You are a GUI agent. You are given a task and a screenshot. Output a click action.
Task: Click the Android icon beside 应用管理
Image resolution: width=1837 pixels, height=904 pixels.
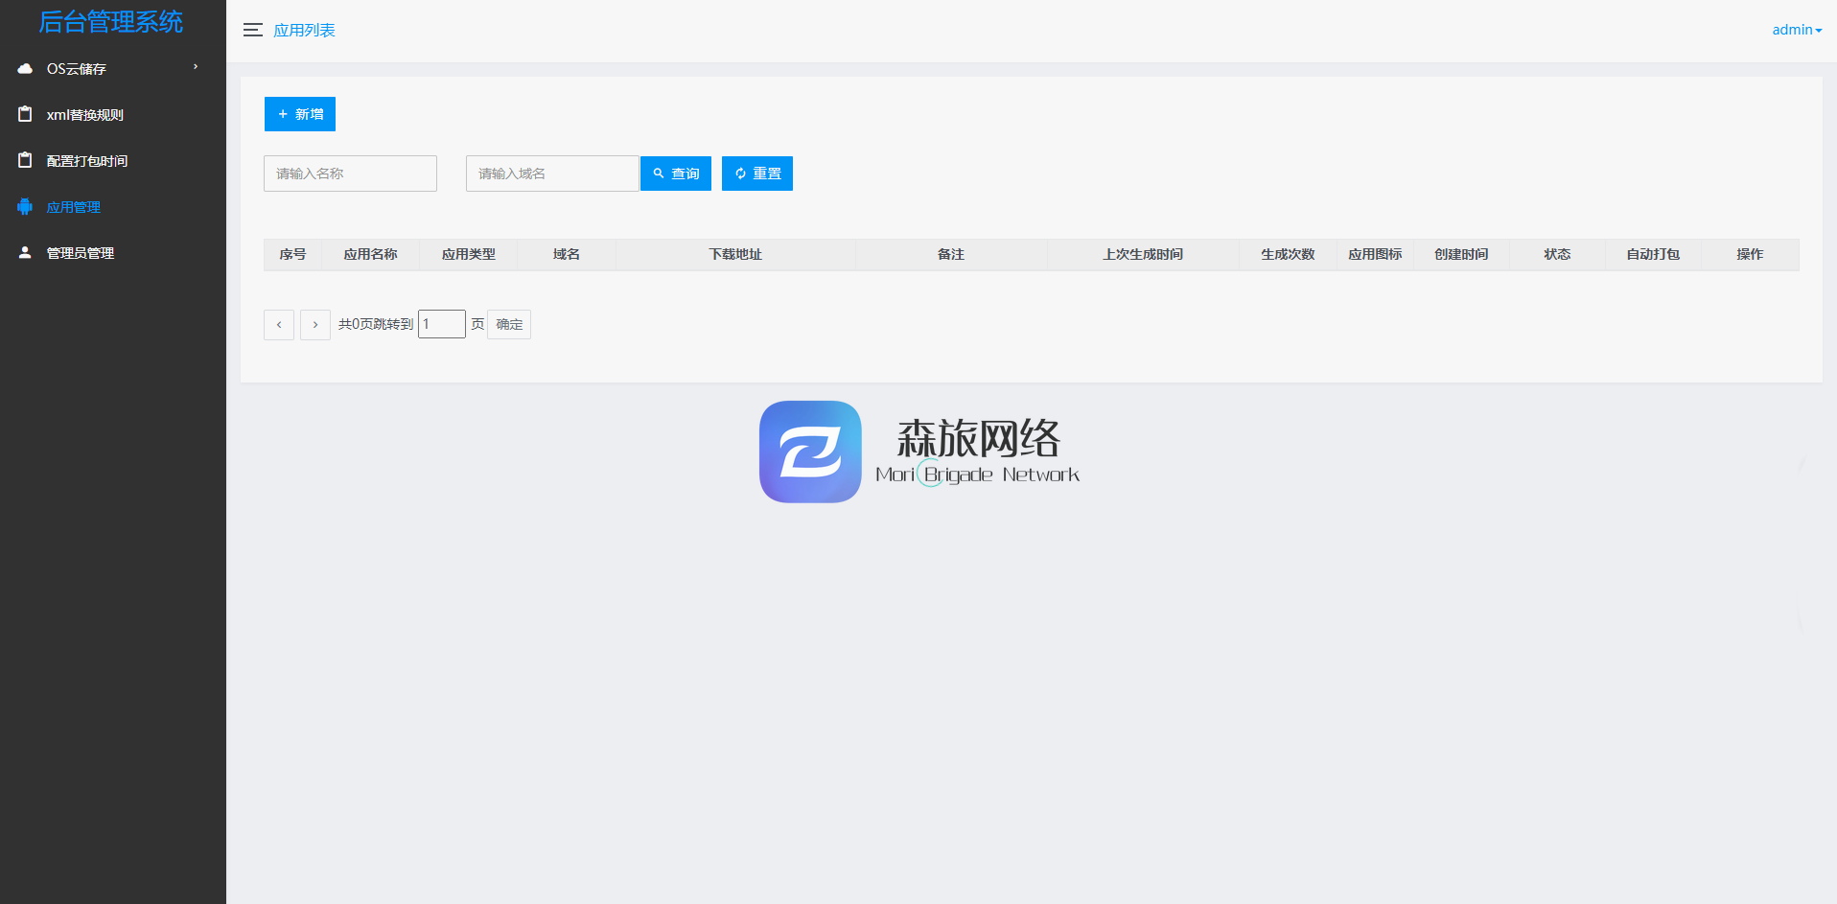(x=25, y=206)
